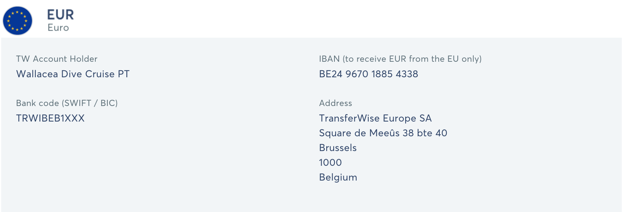
Task: Click the TW Account Holder label
Action: 57,59
